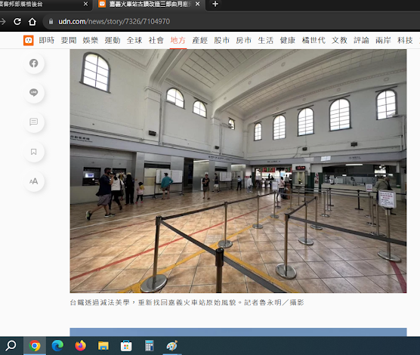The height and width of the screenshot is (355, 420).
Task: Open the 健康 section
Action: tap(288, 41)
